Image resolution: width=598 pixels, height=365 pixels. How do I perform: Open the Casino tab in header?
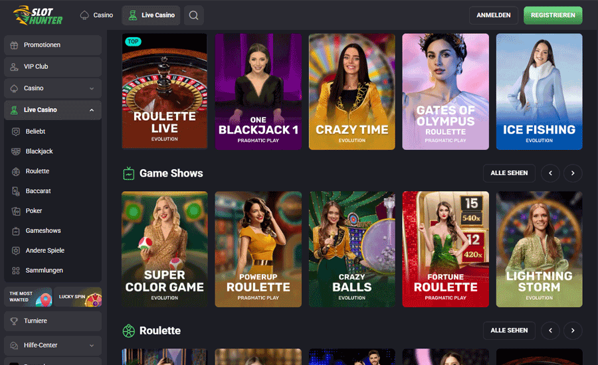tap(96, 15)
